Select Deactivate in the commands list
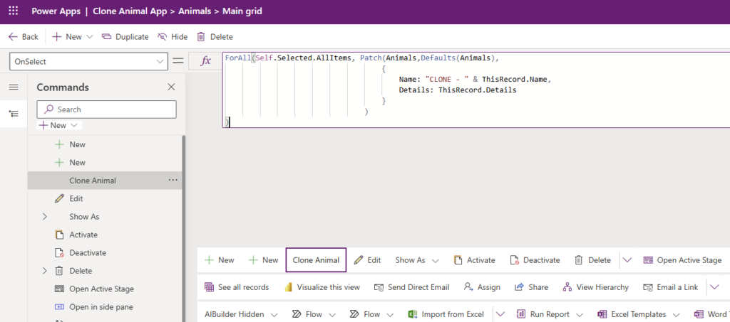 [105, 253]
